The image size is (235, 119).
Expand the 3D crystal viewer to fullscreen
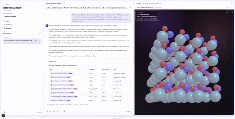(231, 13)
